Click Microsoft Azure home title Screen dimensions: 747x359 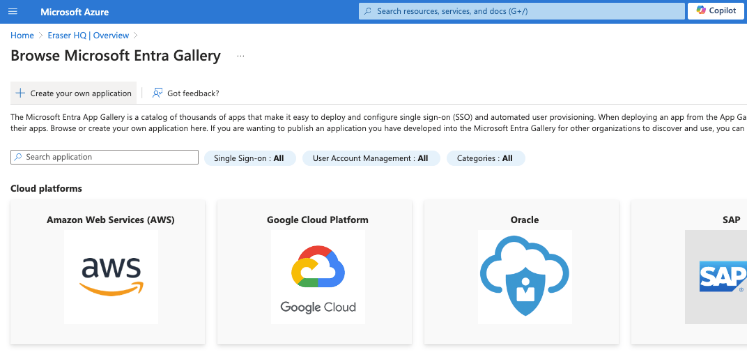[x=75, y=11]
